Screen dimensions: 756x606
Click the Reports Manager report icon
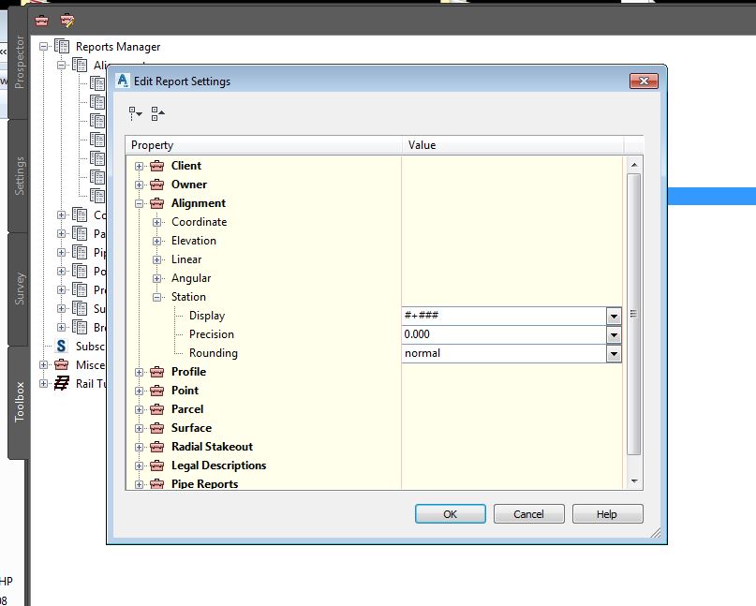(x=62, y=46)
